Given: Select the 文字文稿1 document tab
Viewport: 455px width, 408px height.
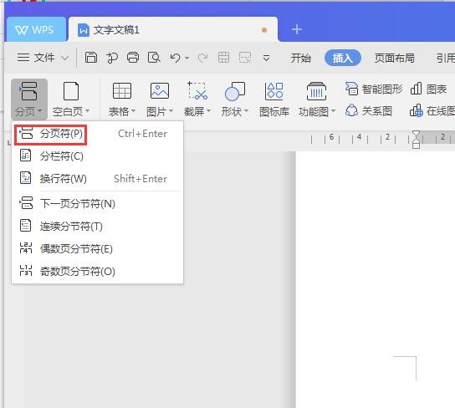Looking at the screenshot, I should (x=173, y=29).
